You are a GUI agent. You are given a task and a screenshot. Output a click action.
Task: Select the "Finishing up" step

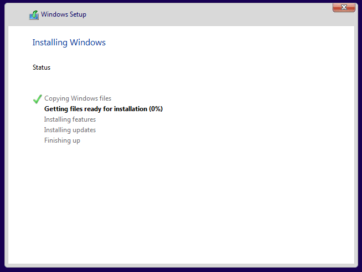[62, 140]
